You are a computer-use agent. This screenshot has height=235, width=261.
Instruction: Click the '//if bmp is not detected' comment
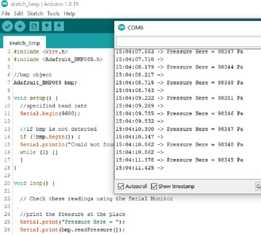click(x=58, y=129)
